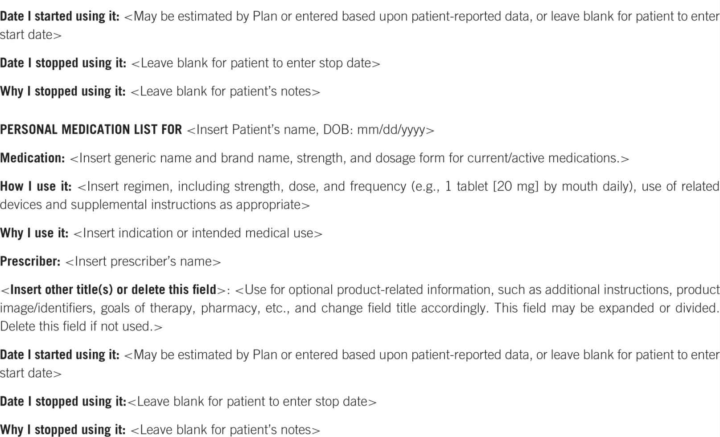Image resolution: width=720 pixels, height=437 pixels.
Task: Click the 'Insert prescriber's name' placeholder
Action: click(x=143, y=261)
